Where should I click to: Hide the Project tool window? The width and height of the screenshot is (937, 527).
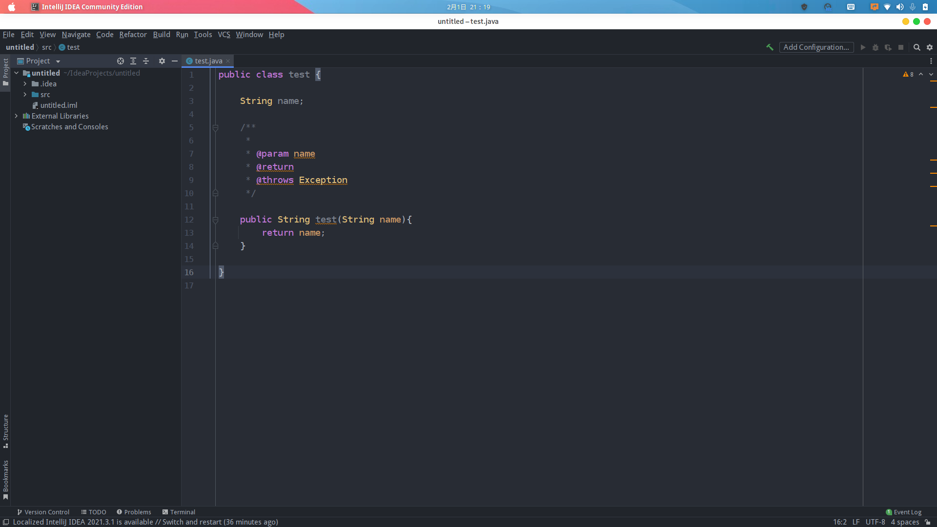[175, 61]
